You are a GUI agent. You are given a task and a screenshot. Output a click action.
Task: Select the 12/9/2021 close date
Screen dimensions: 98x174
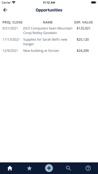[x=10, y=51]
